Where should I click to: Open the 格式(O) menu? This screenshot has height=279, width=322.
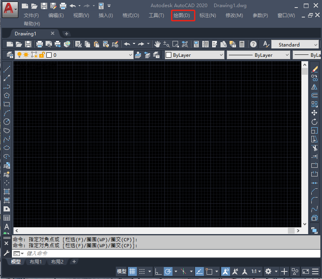(130, 15)
